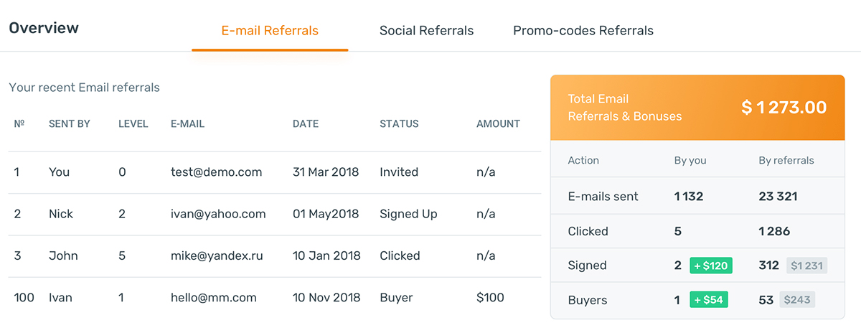Screen dimensions: 861x333
Task: Select the test@demo.com email row
Action: pos(216,172)
